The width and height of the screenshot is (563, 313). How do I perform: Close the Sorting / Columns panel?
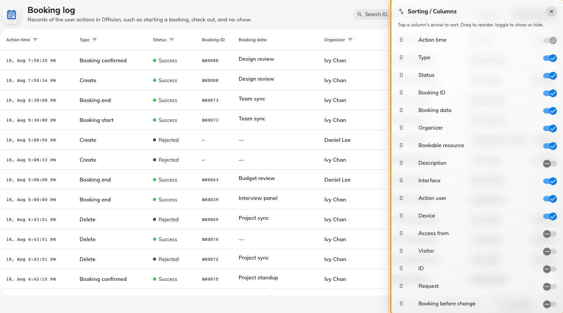click(x=552, y=11)
